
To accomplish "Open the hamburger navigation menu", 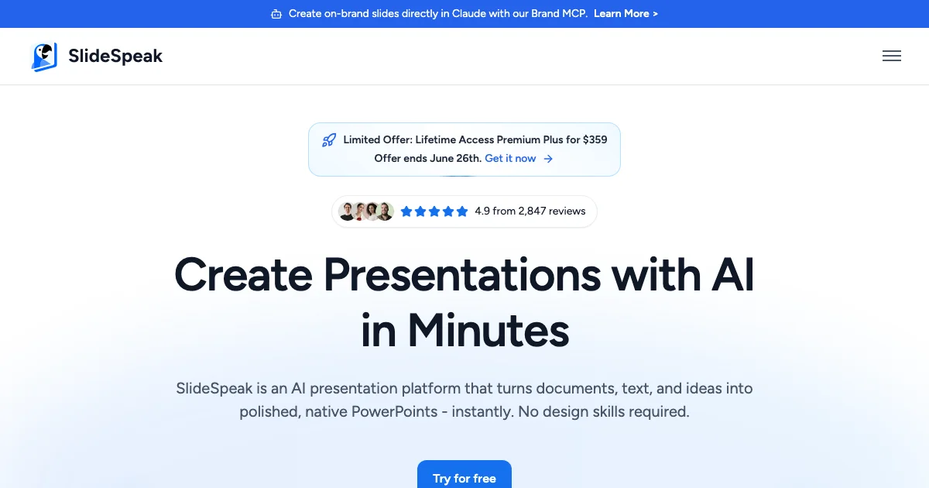I will [x=891, y=56].
